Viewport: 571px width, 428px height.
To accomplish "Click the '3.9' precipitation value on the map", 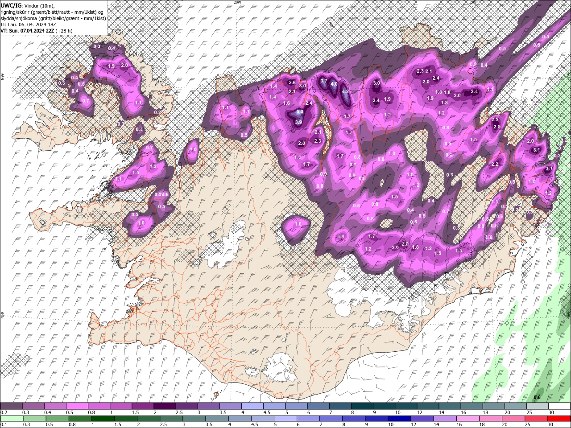I will (298, 123).
